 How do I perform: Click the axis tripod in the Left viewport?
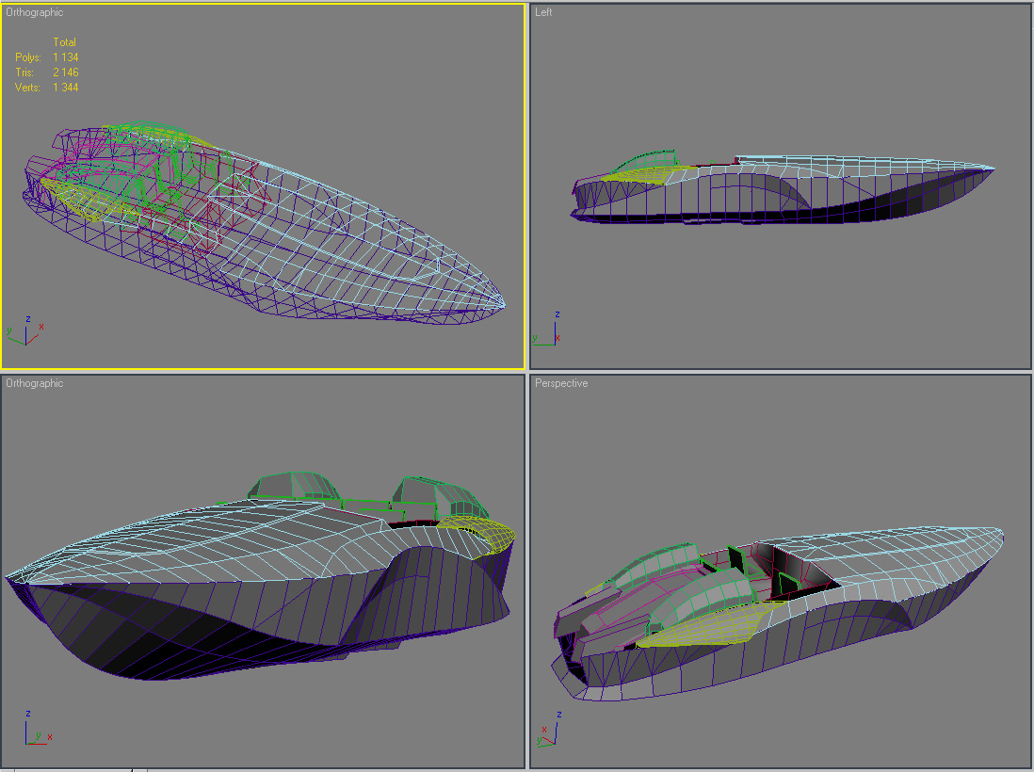[548, 329]
